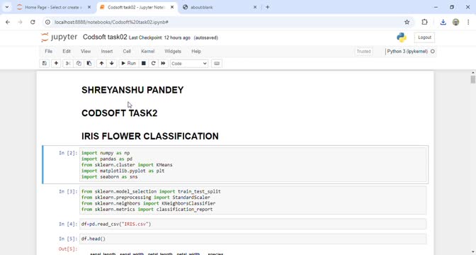Click Python 3 (ipykernel) kernel name

coord(407,51)
